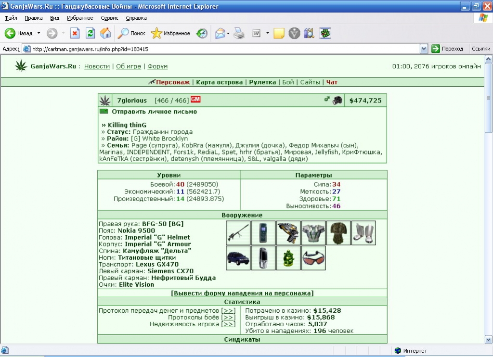Click the leaf icon beside 7glorious
This screenshot has width=493, height=357.
105,101
